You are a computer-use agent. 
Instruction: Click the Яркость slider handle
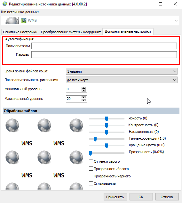tap(107, 119)
